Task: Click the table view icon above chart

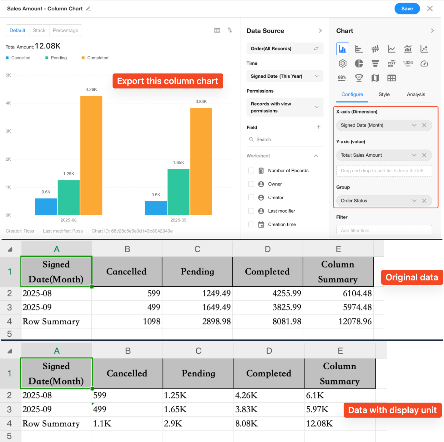Action: 217,30
